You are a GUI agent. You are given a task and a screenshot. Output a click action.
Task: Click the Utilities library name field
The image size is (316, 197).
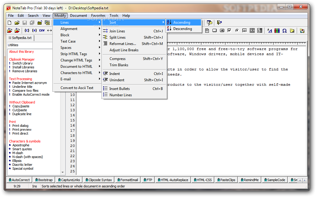(30, 45)
